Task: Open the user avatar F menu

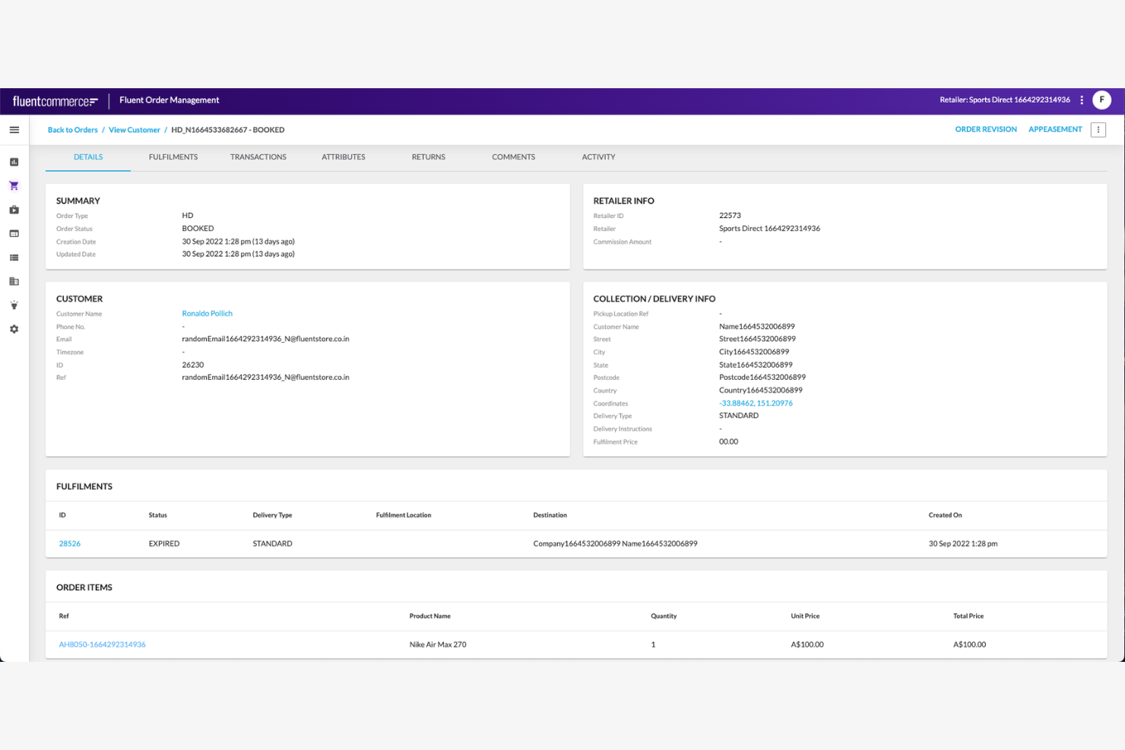Action: click(1101, 100)
